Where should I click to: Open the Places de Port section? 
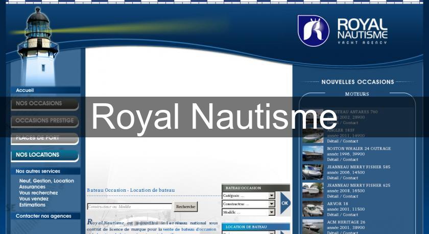pyautogui.click(x=45, y=138)
